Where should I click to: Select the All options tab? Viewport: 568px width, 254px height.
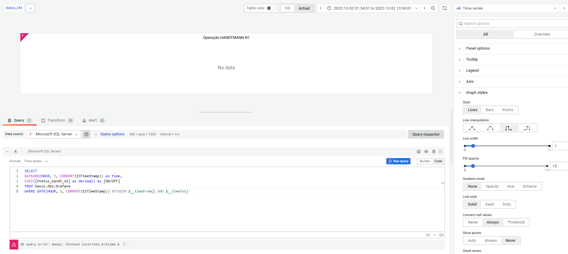(x=485, y=34)
